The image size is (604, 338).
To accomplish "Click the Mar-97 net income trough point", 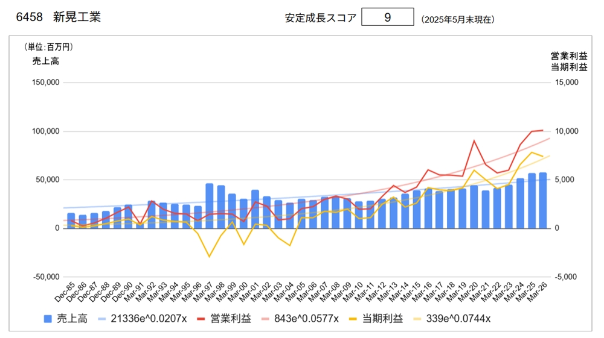I will pyautogui.click(x=209, y=257).
